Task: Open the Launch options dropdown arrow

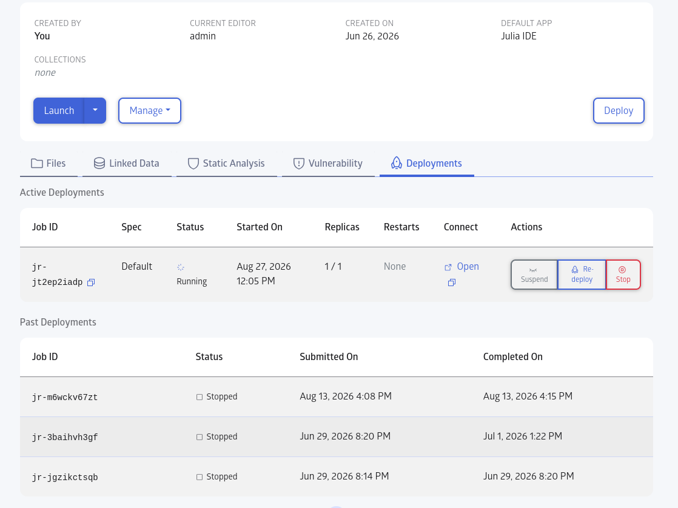Action: pyautogui.click(x=95, y=111)
